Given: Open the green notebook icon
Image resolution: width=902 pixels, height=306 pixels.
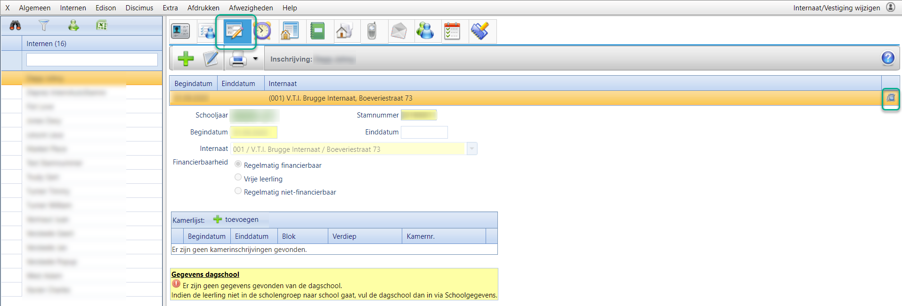Looking at the screenshot, I should [317, 31].
